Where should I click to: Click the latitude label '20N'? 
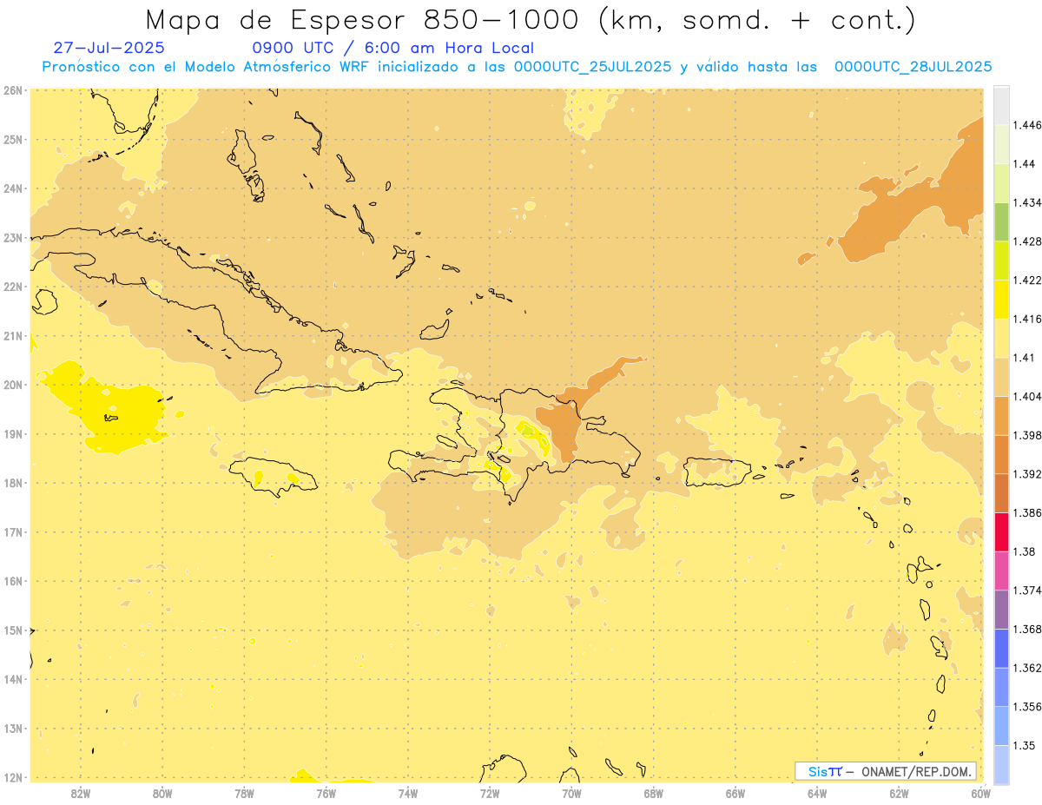pos(13,385)
